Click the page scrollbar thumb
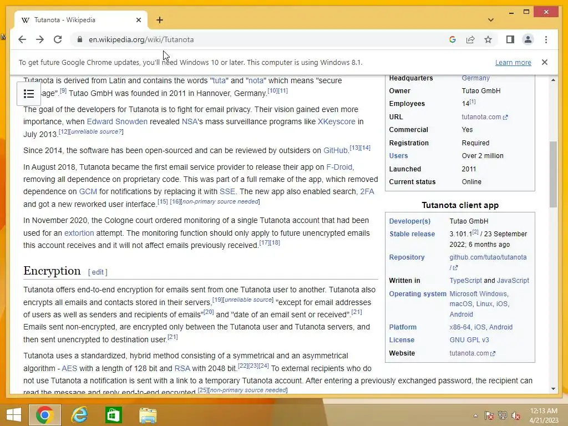Viewport: 568px width, 426px height. (553, 174)
